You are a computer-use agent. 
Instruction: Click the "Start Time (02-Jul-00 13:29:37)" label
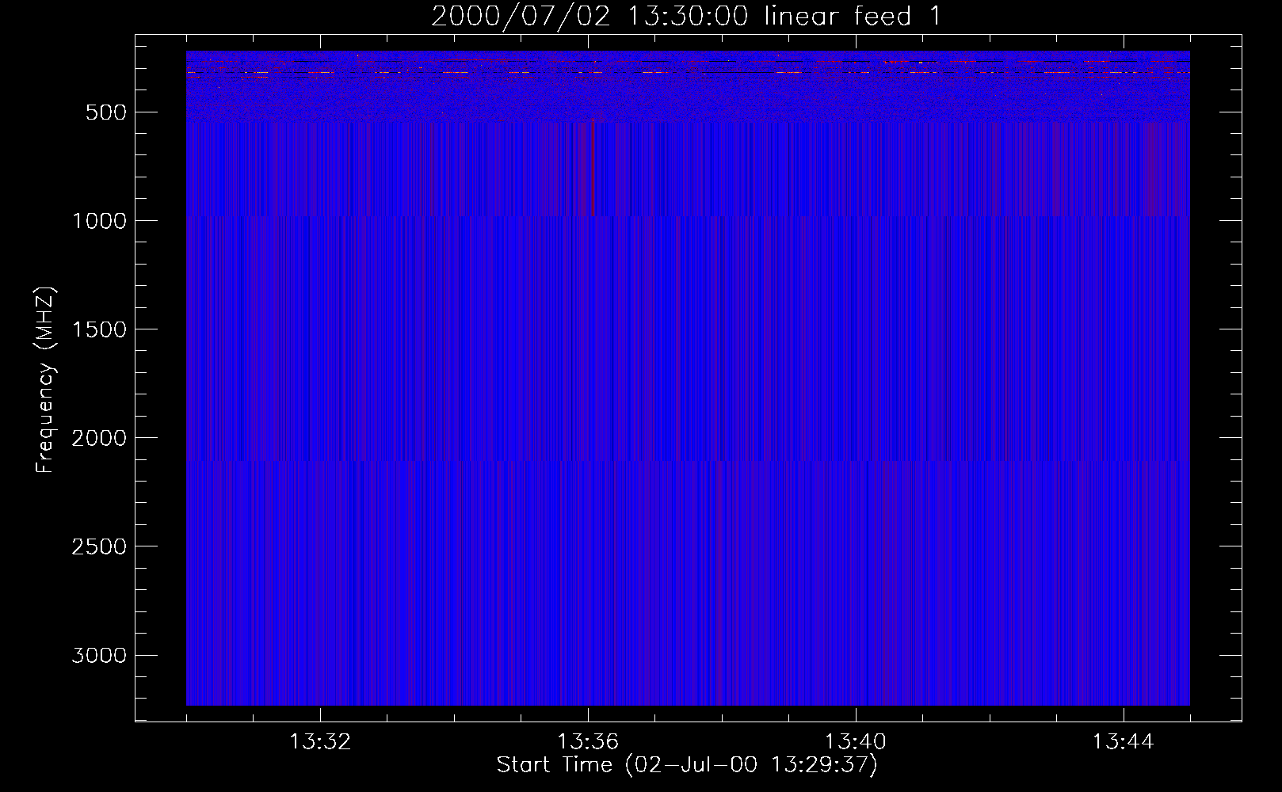pyautogui.click(x=687, y=765)
